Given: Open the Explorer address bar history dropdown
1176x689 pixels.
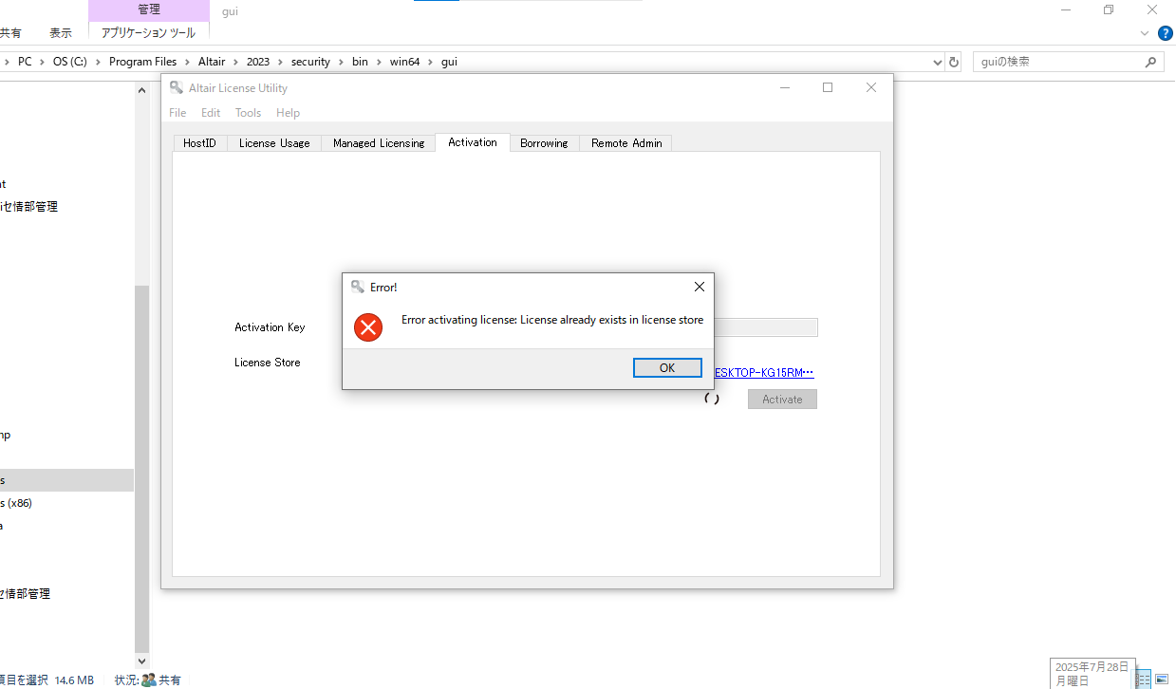Looking at the screenshot, I should pos(938,62).
